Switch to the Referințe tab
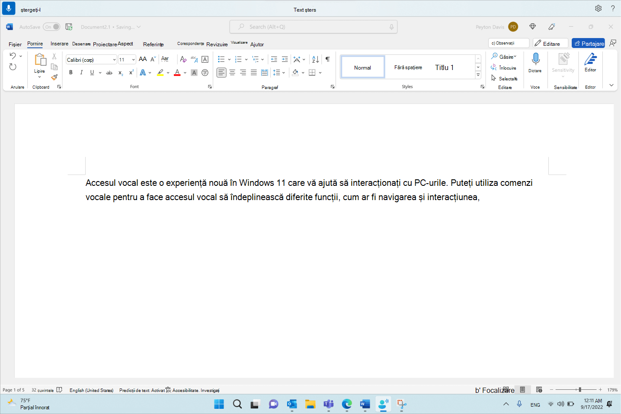 [154, 44]
